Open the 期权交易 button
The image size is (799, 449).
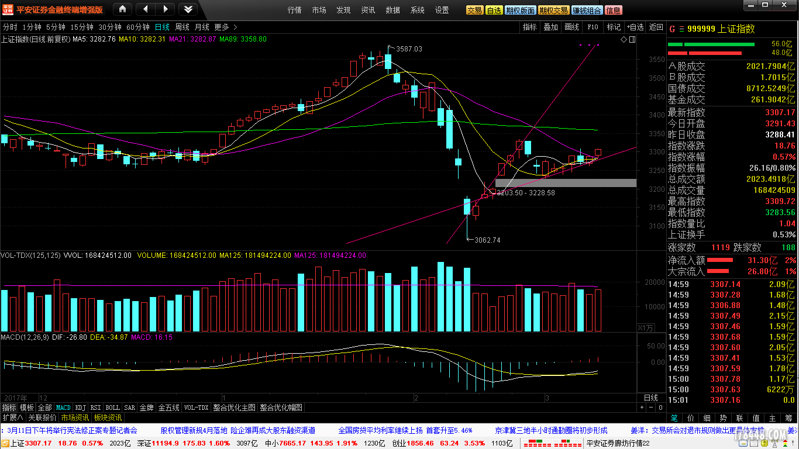click(553, 11)
